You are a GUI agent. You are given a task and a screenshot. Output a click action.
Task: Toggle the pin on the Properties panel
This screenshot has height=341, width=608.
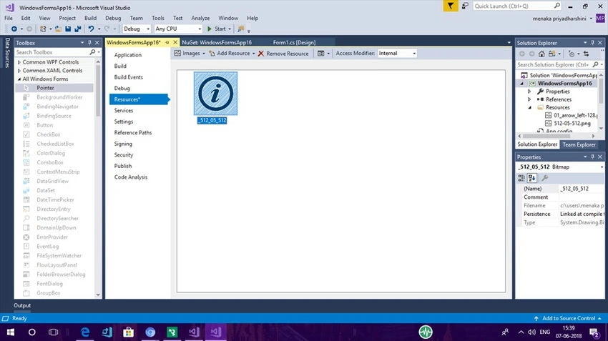click(x=592, y=157)
